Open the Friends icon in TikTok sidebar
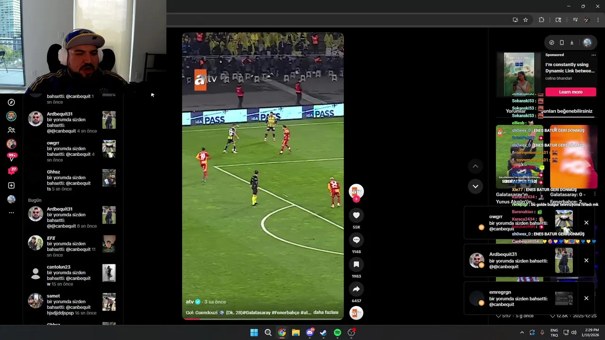This screenshot has width=605, height=340. click(x=11, y=130)
